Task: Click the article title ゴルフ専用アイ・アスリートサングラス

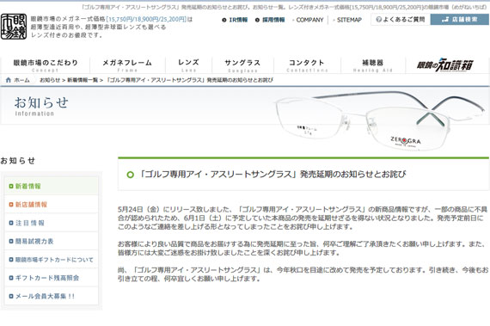Action: coord(273,174)
